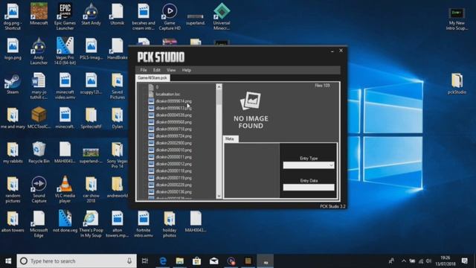Select the mary-jo tuthill Word document
The image size is (476, 268).
tap(39, 86)
